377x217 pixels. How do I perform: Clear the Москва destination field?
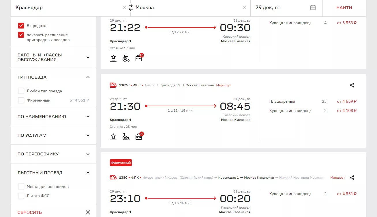click(x=244, y=8)
